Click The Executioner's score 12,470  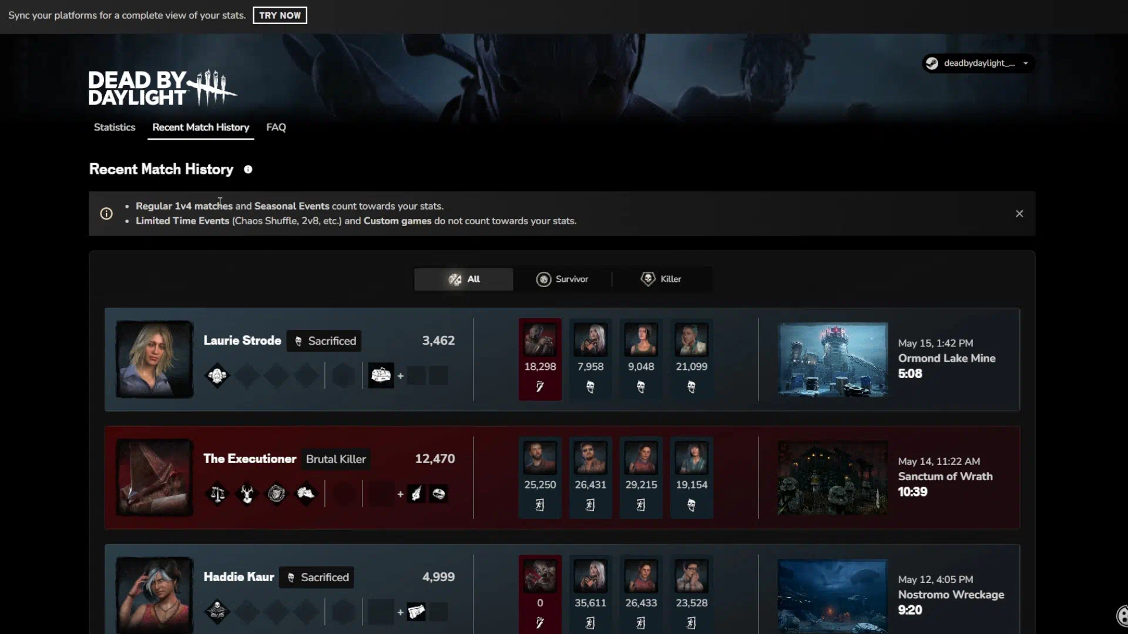(435, 459)
